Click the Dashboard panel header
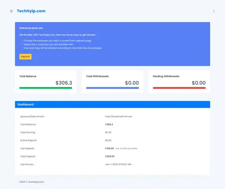 pyautogui.click(x=112, y=104)
